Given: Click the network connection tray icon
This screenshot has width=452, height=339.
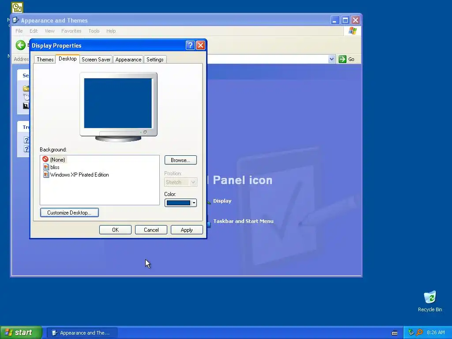Looking at the screenshot, I should tap(411, 332).
